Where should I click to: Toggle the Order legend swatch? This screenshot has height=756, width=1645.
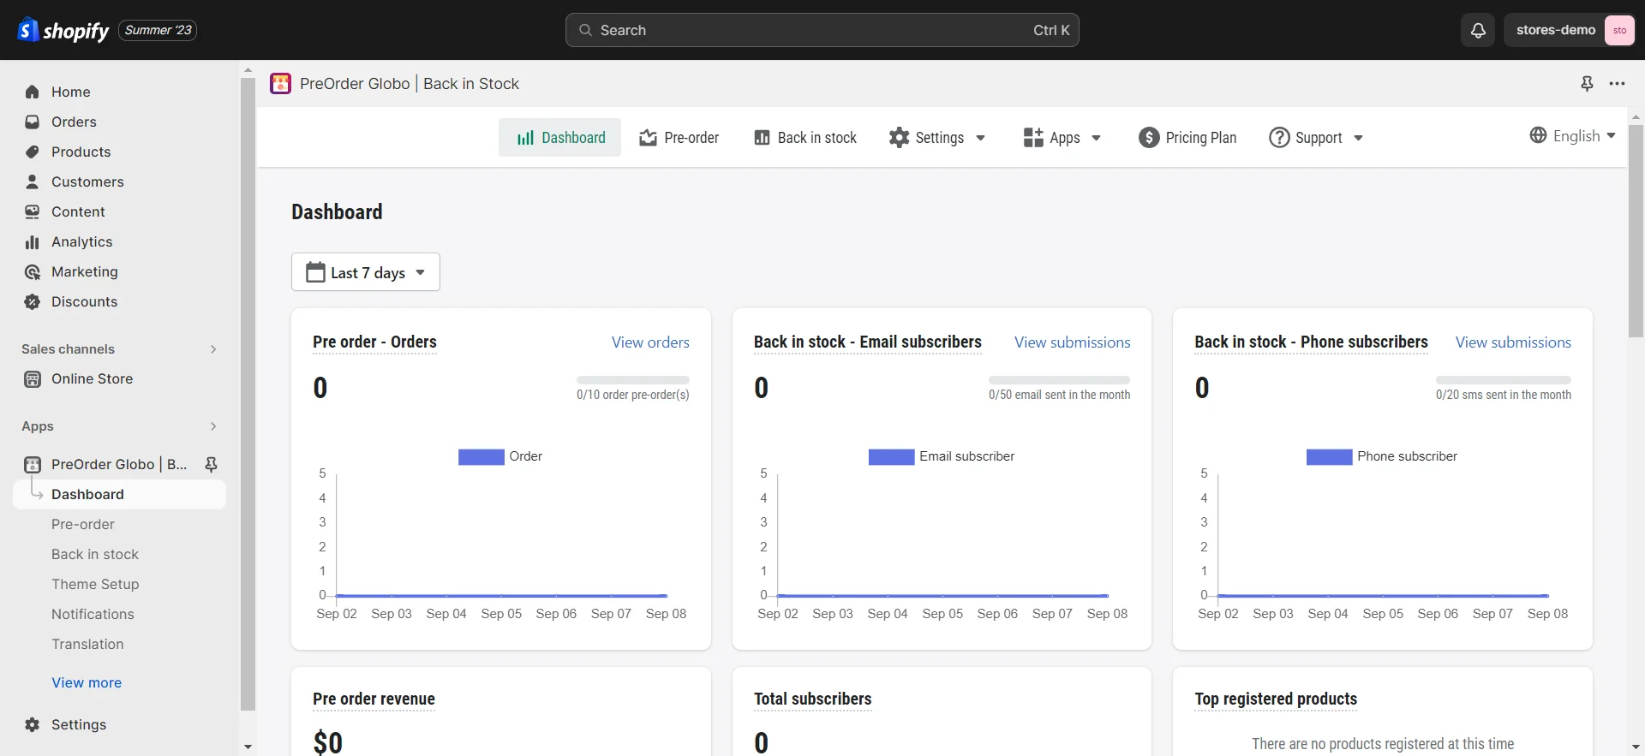tap(482, 457)
